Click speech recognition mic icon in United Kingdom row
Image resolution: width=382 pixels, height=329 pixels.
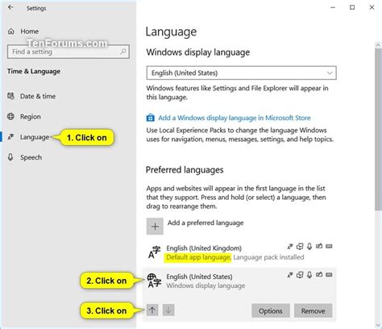coord(309,246)
